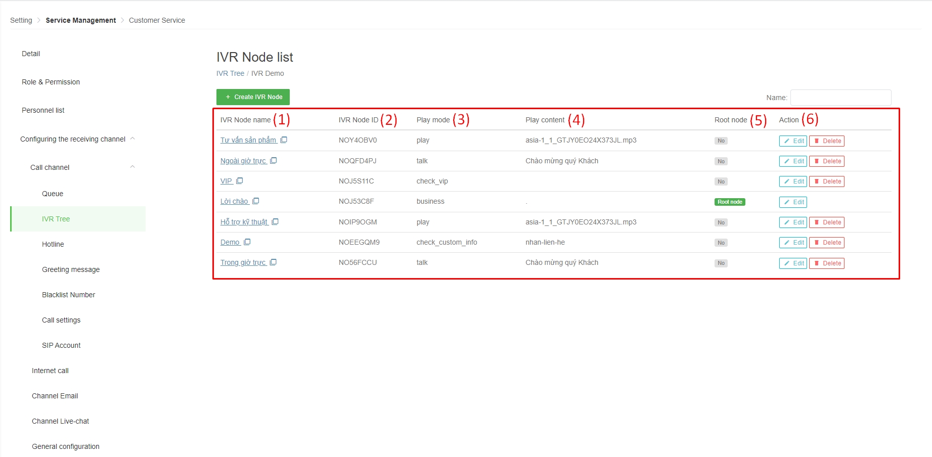The image size is (932, 457).
Task: Click IVR Tree breadcrumb link
Action: pos(230,73)
